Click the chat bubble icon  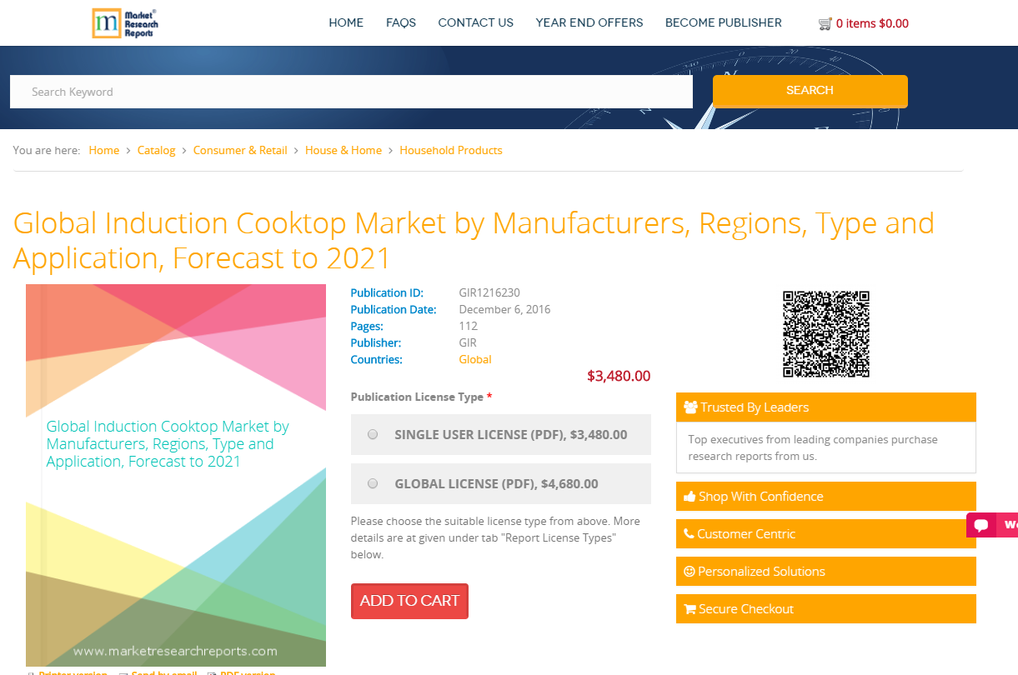[981, 525]
